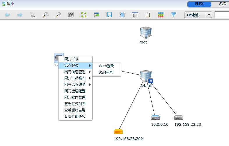Click the search input field next to IP地址
The width and height of the screenshot is (229, 146).
[x=221, y=15]
